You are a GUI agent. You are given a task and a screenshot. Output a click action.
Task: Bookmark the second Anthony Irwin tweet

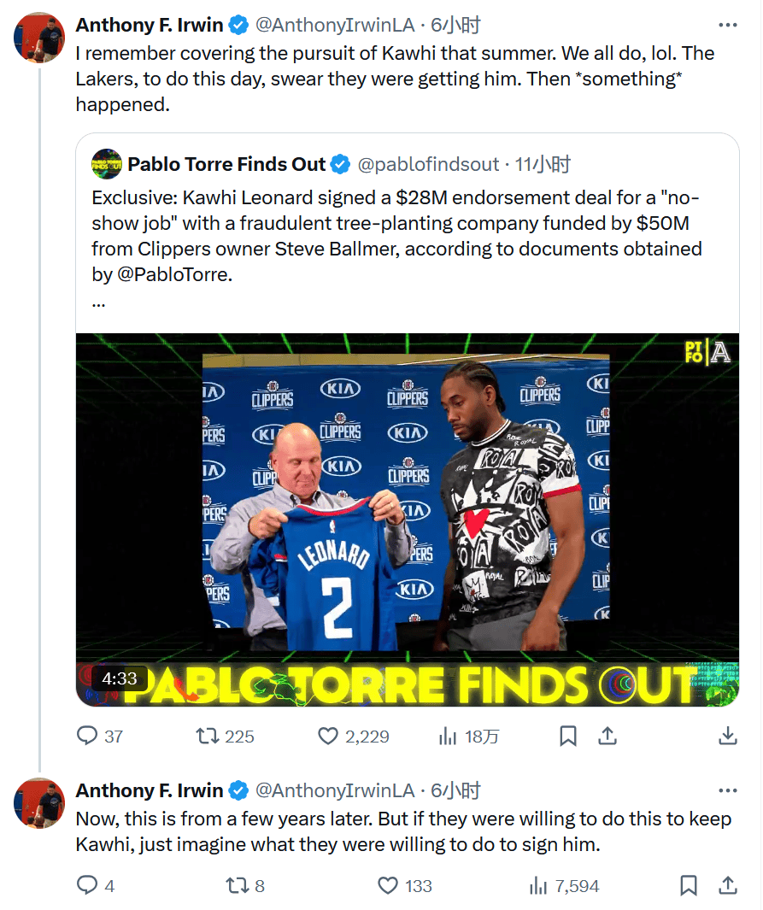[689, 886]
